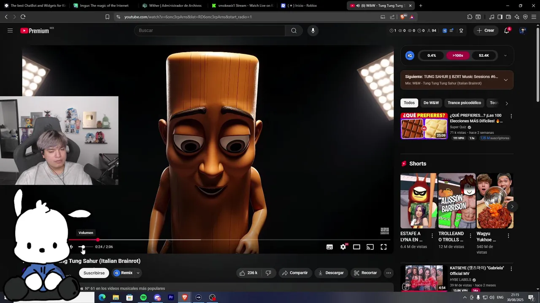Open the Brave Shields lion icon
Viewport: 540px width, 303px height.
click(x=403, y=17)
